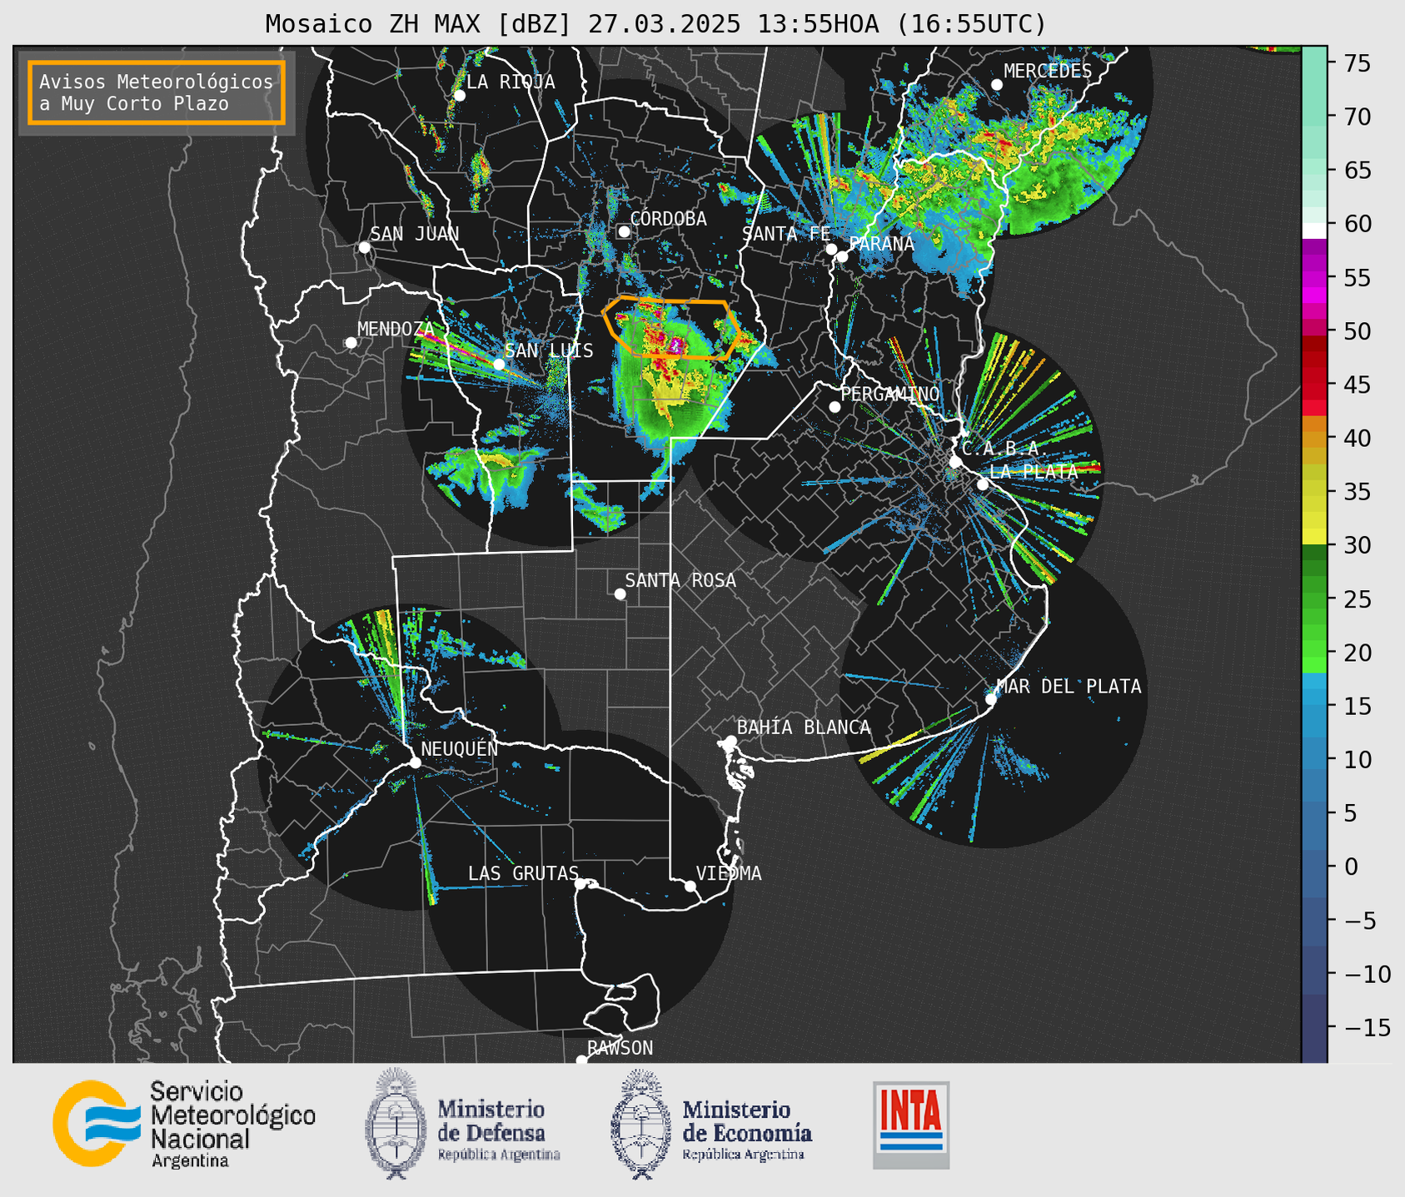Click the PARANÁ city marker dot
1405x1197 pixels.
click(842, 256)
